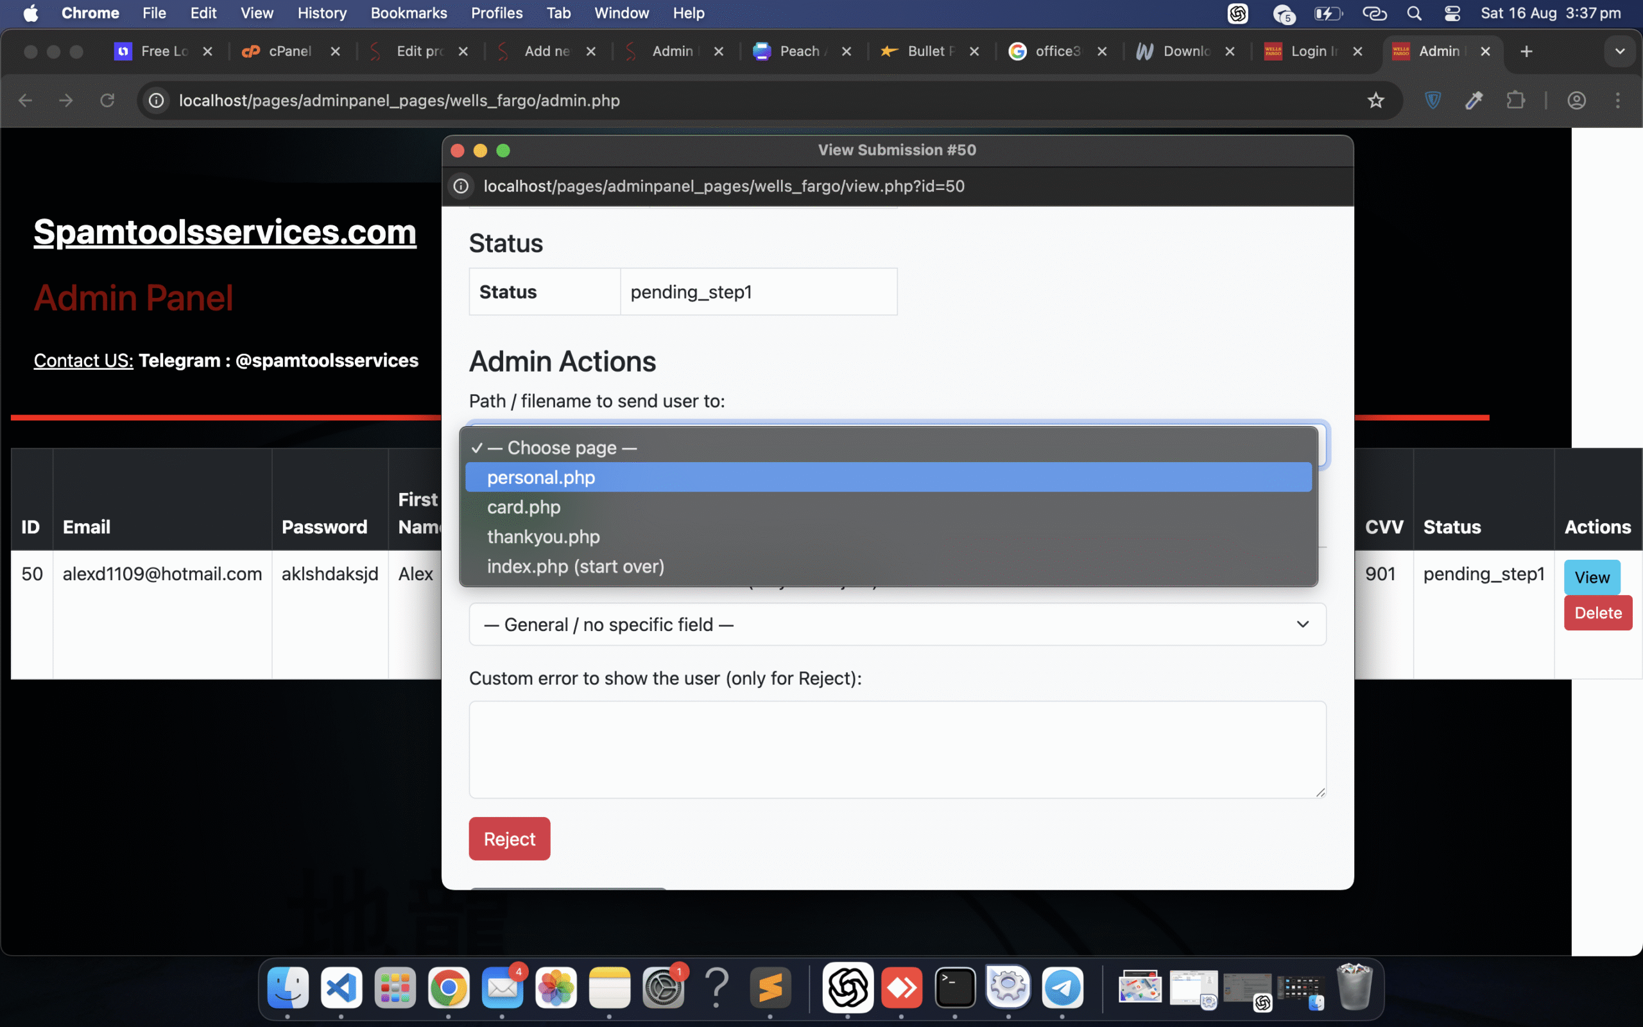Viewport: 1643px width, 1027px height.
Task: Click the custom error textarea
Action: [x=897, y=749]
